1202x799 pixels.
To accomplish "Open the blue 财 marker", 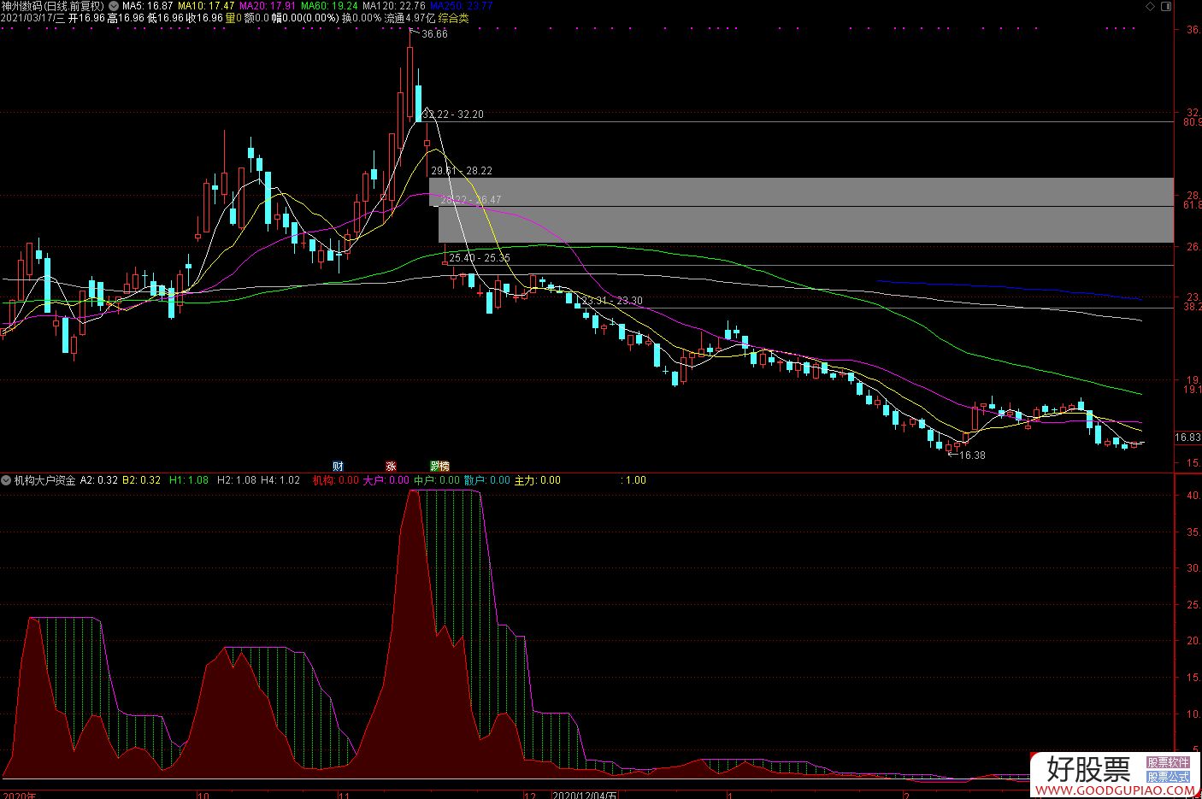I will (x=338, y=467).
